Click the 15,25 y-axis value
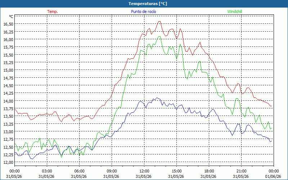Viewport: 288px width, 180px height. pyautogui.click(x=8, y=62)
